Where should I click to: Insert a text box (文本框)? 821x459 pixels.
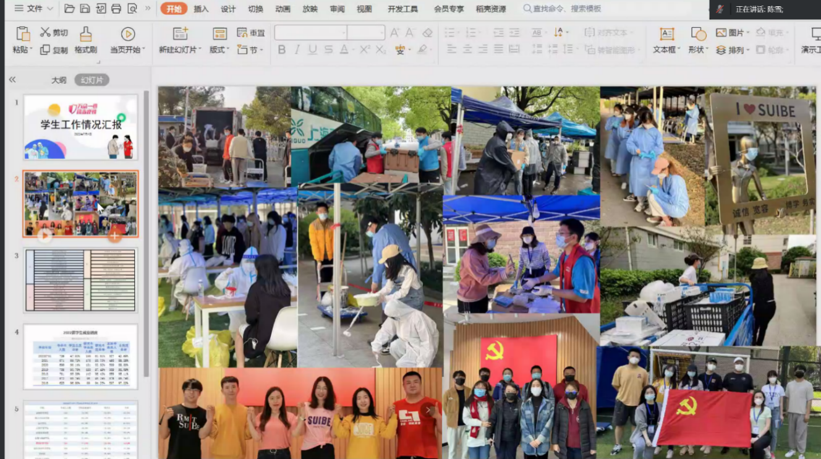[x=666, y=35]
